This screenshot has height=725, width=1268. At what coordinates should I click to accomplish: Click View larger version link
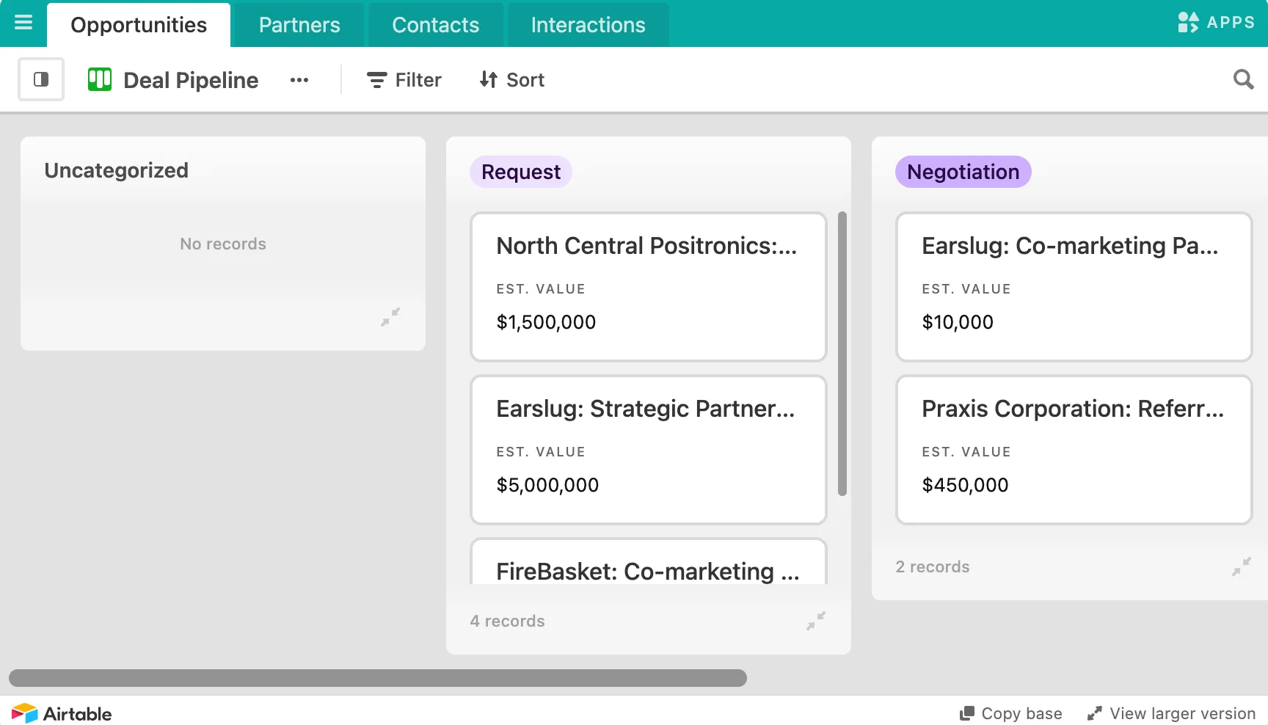click(1171, 713)
